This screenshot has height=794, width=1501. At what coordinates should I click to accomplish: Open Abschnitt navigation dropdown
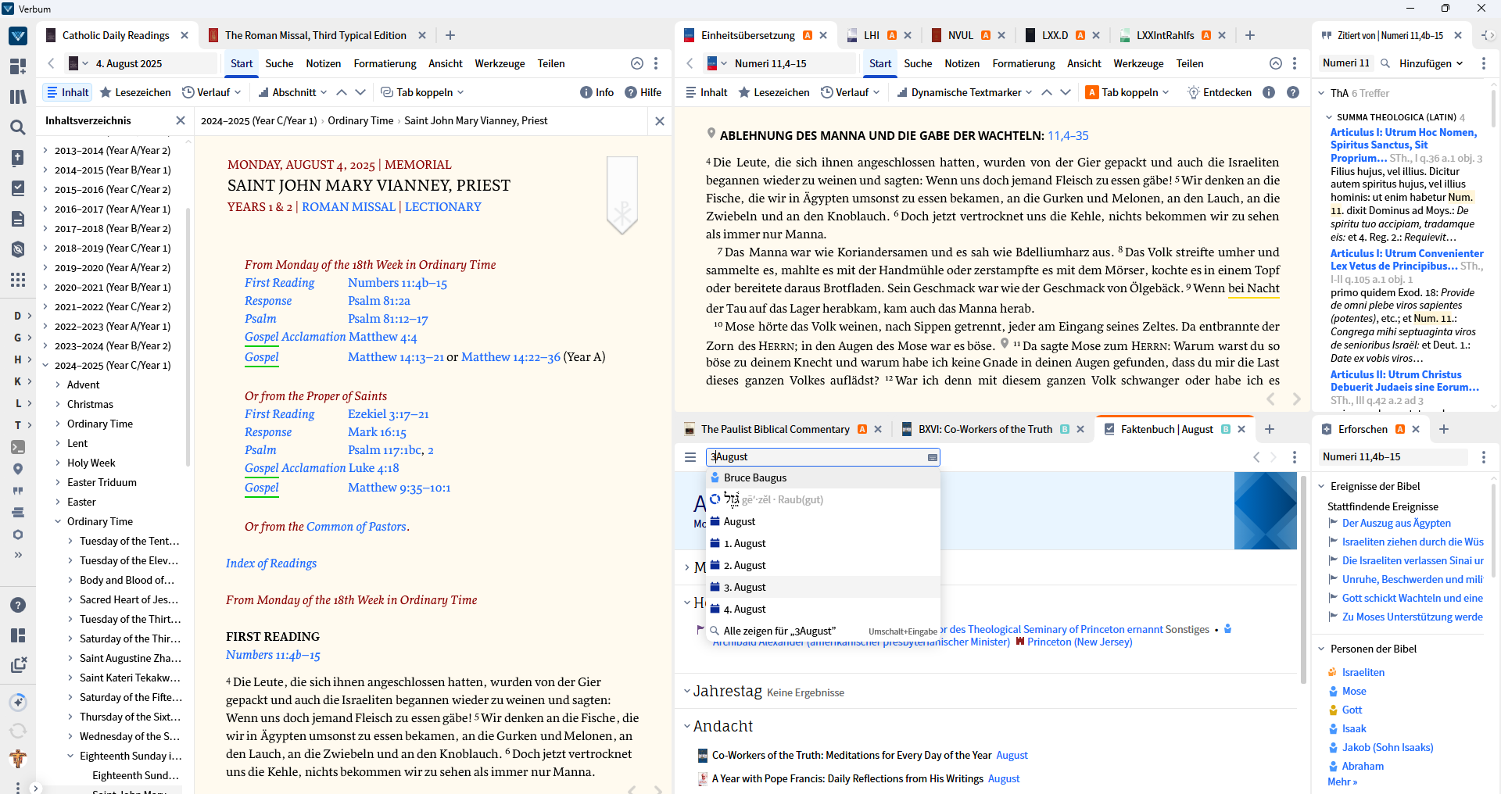[x=293, y=92]
